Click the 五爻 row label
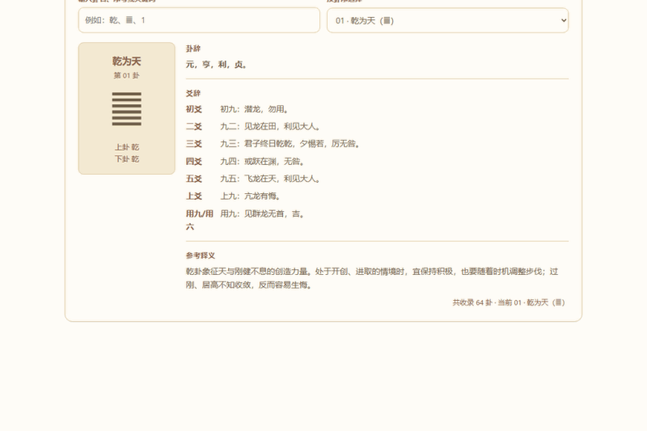The image size is (647, 431). coord(194,179)
